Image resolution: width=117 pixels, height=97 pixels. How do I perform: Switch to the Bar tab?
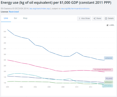tap(16, 18)
